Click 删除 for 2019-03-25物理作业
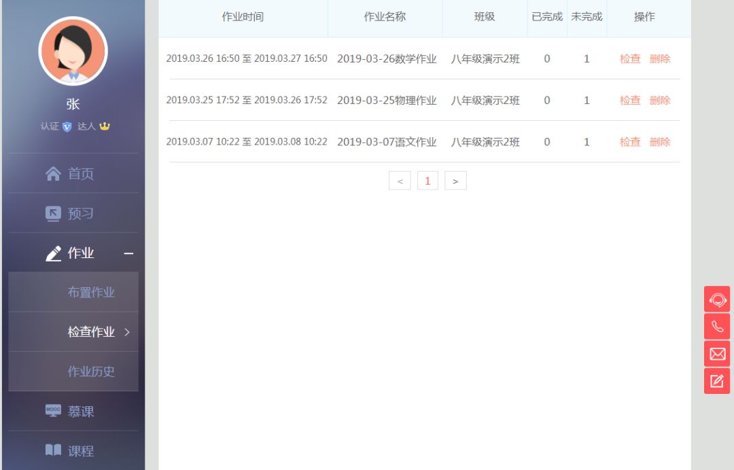The width and height of the screenshot is (734, 470). click(660, 101)
